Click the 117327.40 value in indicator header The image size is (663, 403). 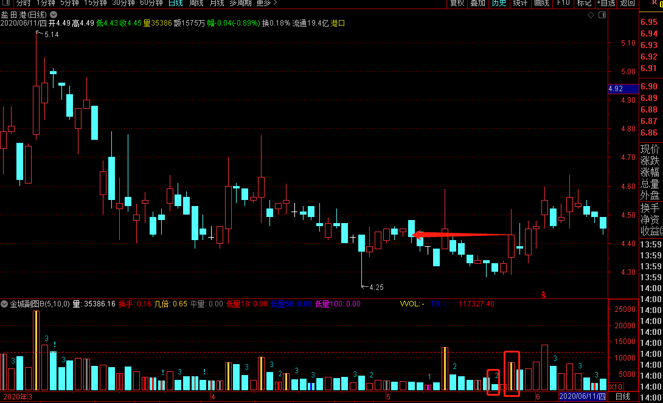click(477, 304)
